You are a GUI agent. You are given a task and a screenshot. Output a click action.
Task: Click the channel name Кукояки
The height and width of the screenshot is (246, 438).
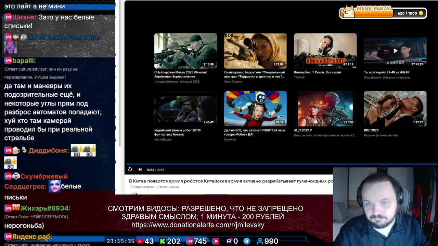[230, 139]
